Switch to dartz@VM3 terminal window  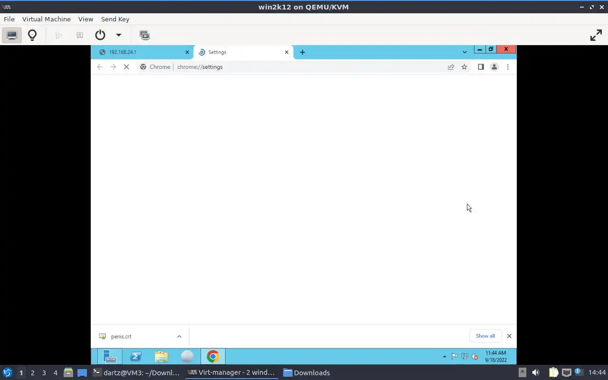click(x=137, y=373)
